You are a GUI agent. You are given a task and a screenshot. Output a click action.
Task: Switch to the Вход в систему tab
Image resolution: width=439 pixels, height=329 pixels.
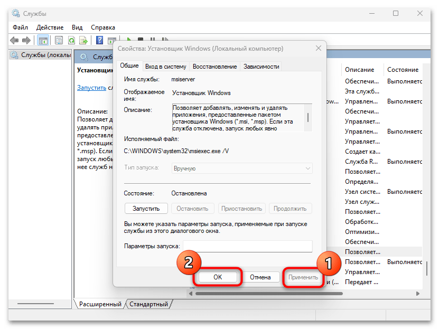click(166, 67)
